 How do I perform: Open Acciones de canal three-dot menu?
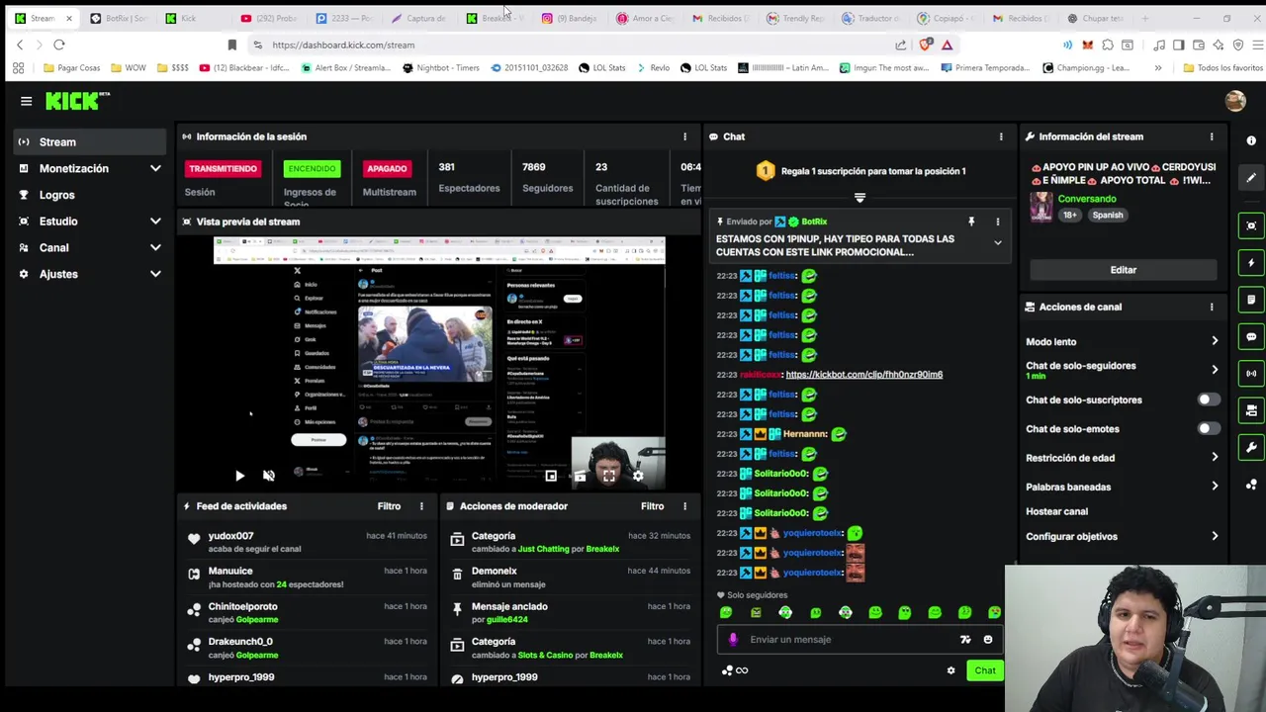click(x=1212, y=307)
